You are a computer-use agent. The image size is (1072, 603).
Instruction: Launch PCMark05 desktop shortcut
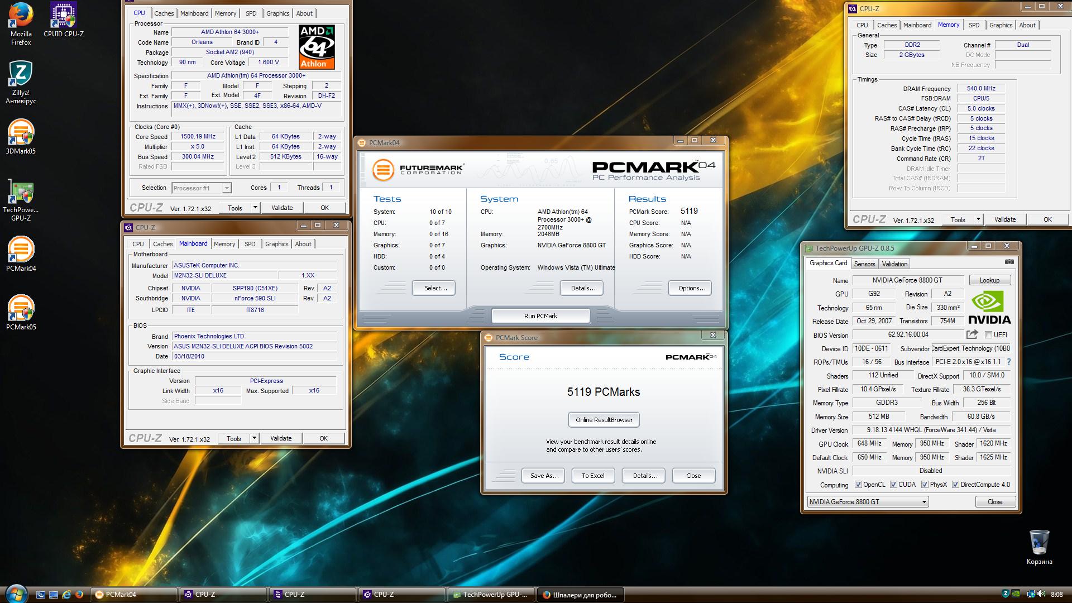point(21,313)
